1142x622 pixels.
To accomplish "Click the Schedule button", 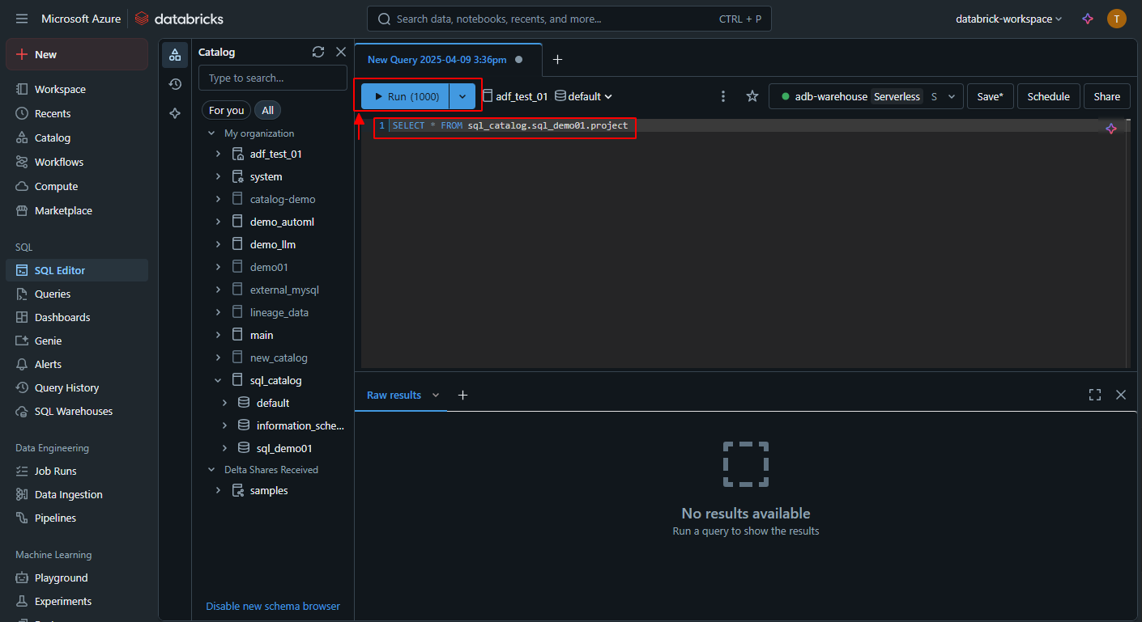I will click(1048, 96).
